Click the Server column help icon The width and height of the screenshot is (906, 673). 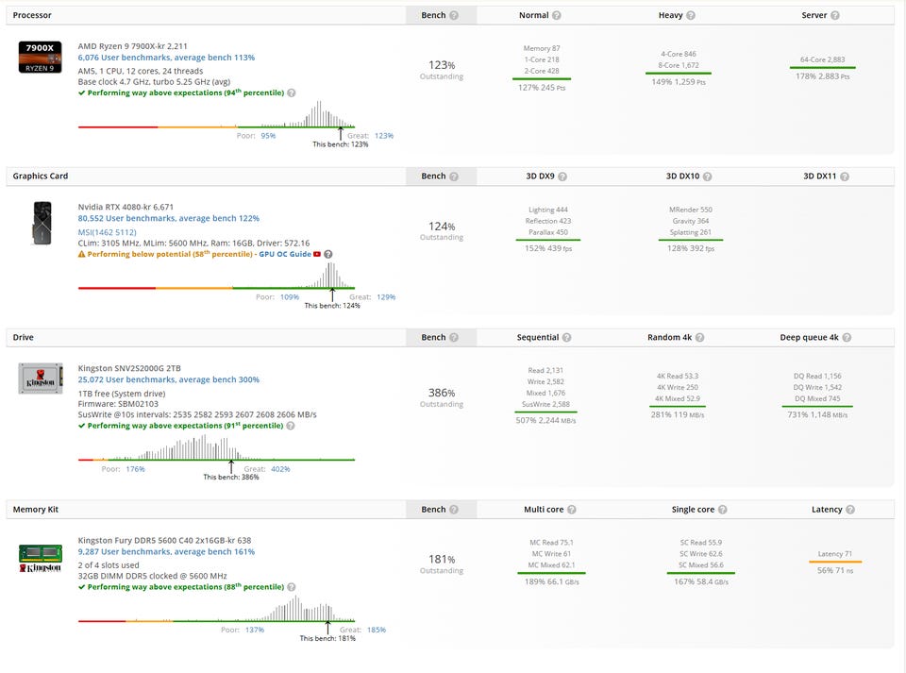coord(834,15)
